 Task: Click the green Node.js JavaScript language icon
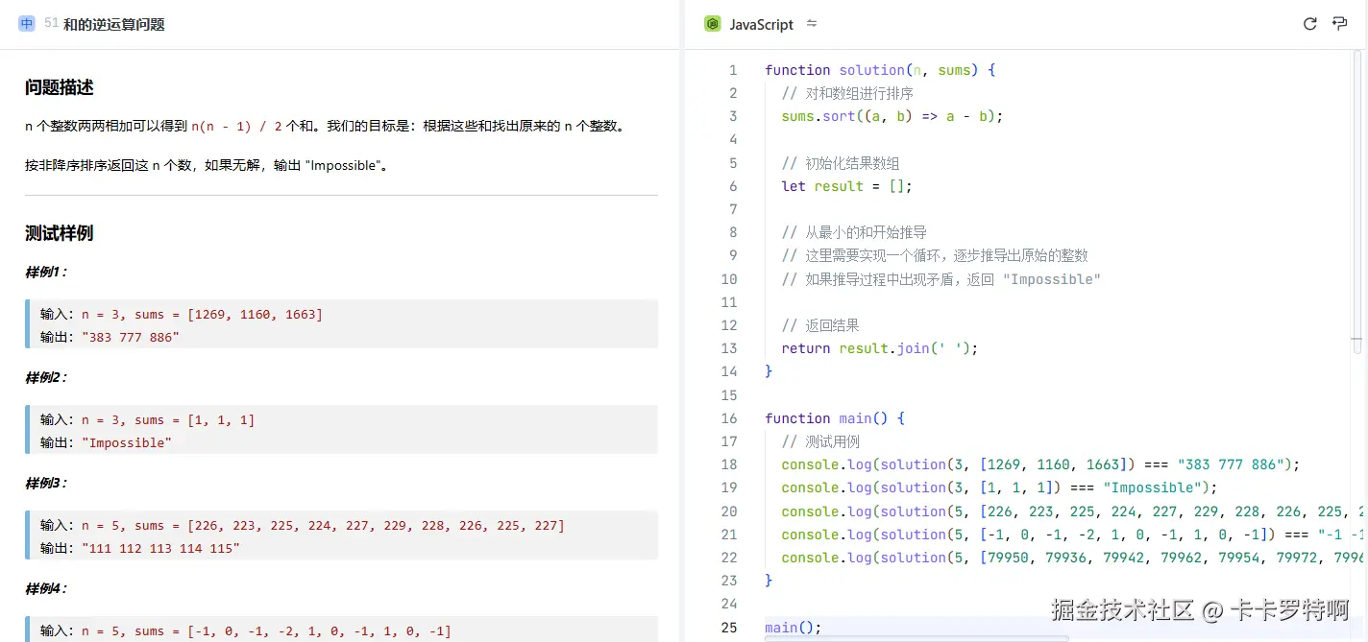(712, 23)
